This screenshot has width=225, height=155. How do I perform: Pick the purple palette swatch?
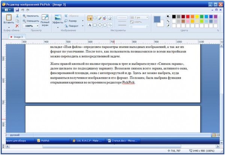[x=216, y=16]
